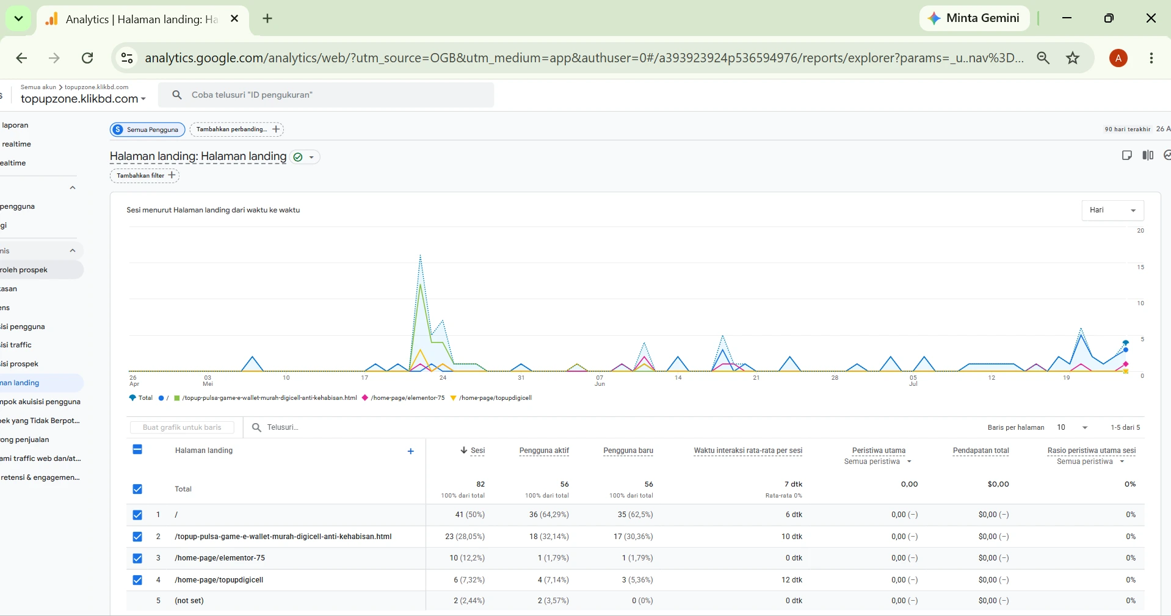The width and height of the screenshot is (1171, 616).
Task: Open the edit comparisons column icon
Action: (x=1148, y=156)
